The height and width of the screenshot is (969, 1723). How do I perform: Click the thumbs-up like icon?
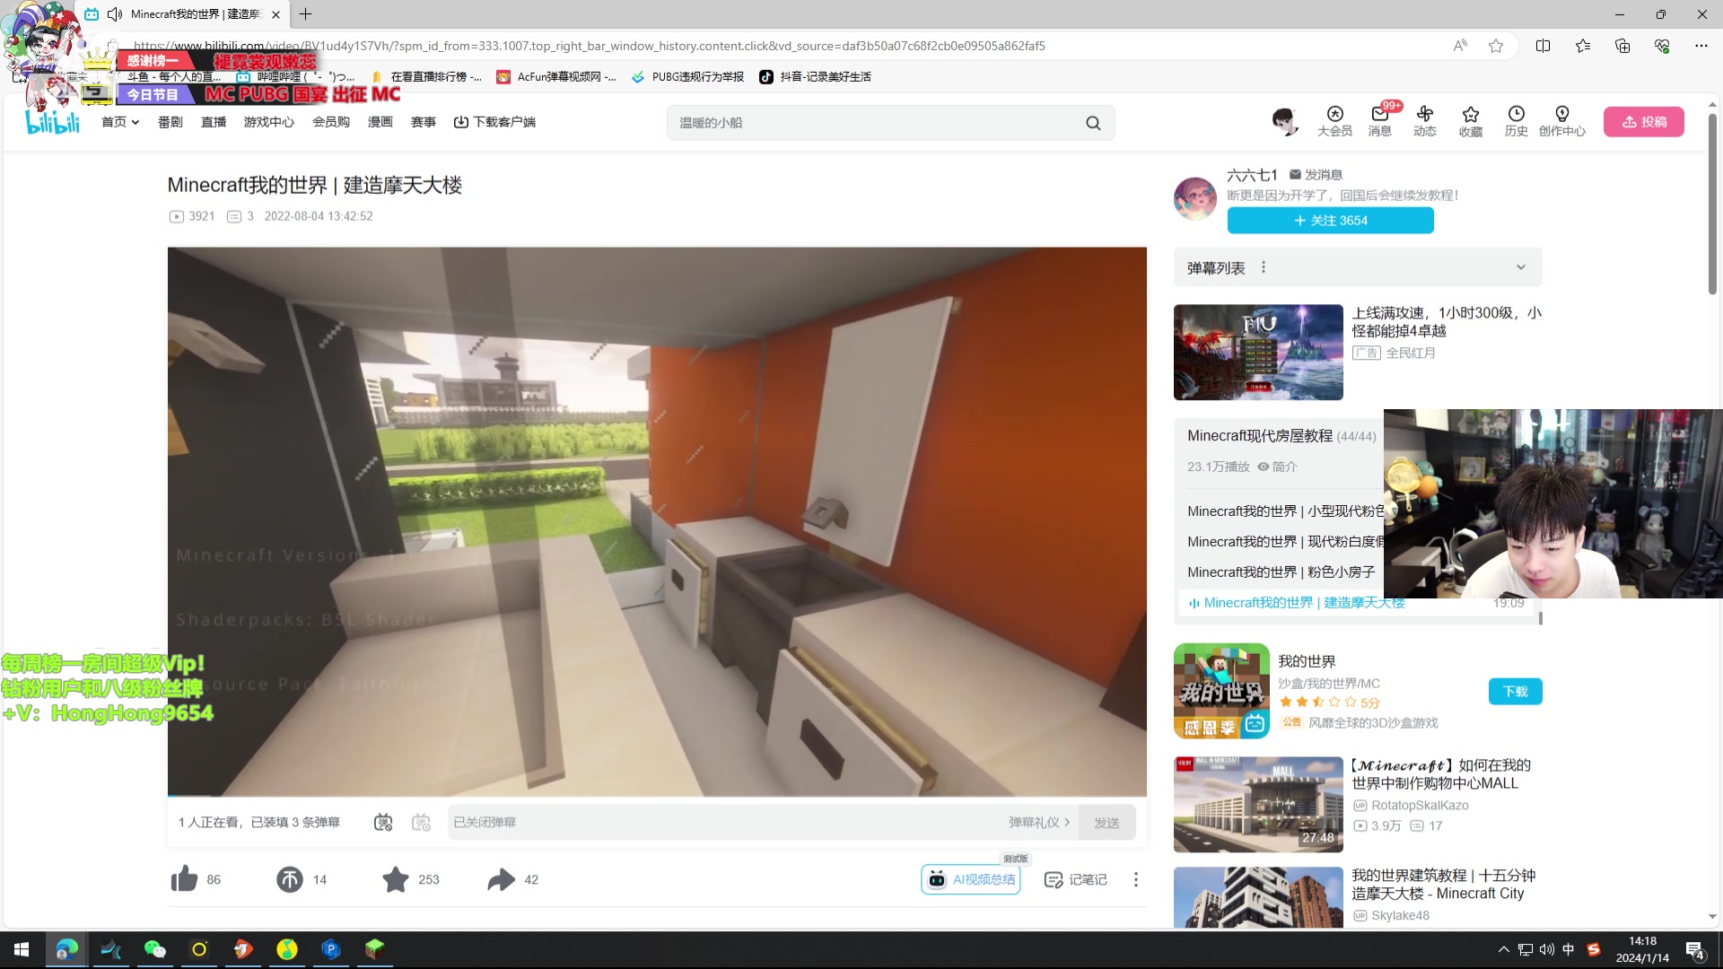(184, 879)
